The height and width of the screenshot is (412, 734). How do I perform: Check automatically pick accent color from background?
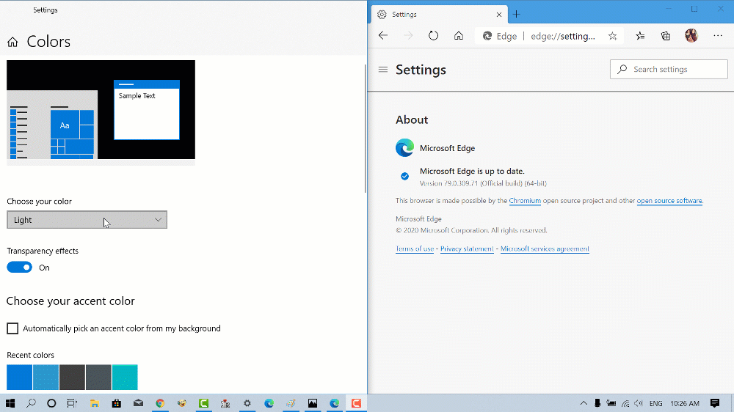[x=12, y=328]
